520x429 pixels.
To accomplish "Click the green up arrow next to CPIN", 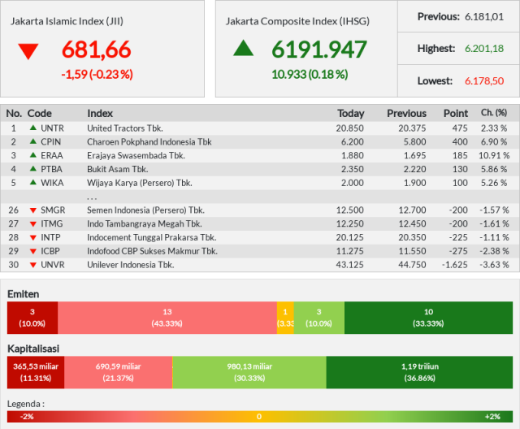I will 33,141.
